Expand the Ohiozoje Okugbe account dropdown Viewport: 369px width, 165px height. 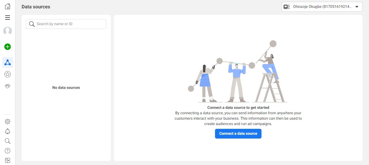pos(322,7)
